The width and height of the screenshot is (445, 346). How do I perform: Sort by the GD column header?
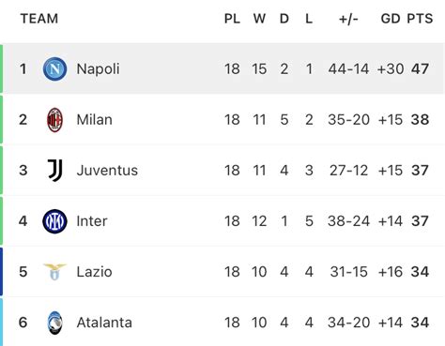pyautogui.click(x=391, y=19)
